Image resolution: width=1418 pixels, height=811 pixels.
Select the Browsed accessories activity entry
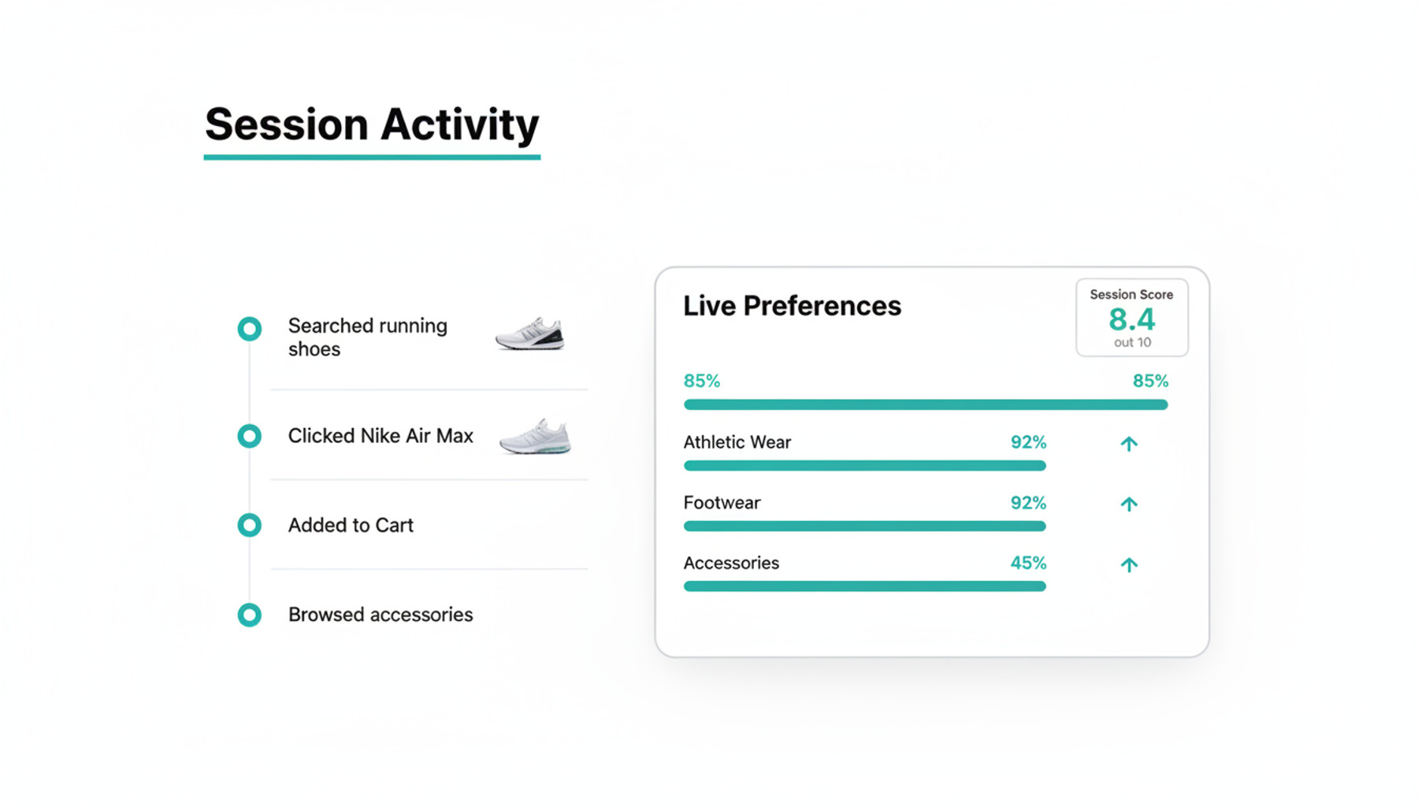[380, 615]
